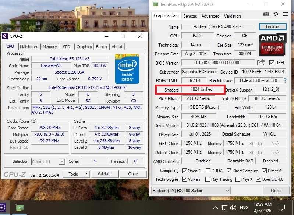Click the Memory Type GDDR5 (Micron) field
Screen dimensions: 294x215
point(204,107)
